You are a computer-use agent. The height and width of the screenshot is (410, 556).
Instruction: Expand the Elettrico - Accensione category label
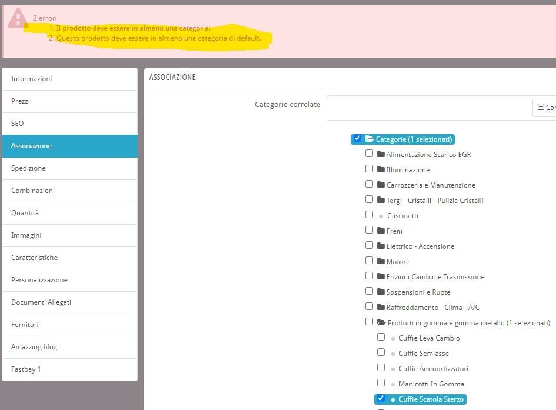[420, 246]
